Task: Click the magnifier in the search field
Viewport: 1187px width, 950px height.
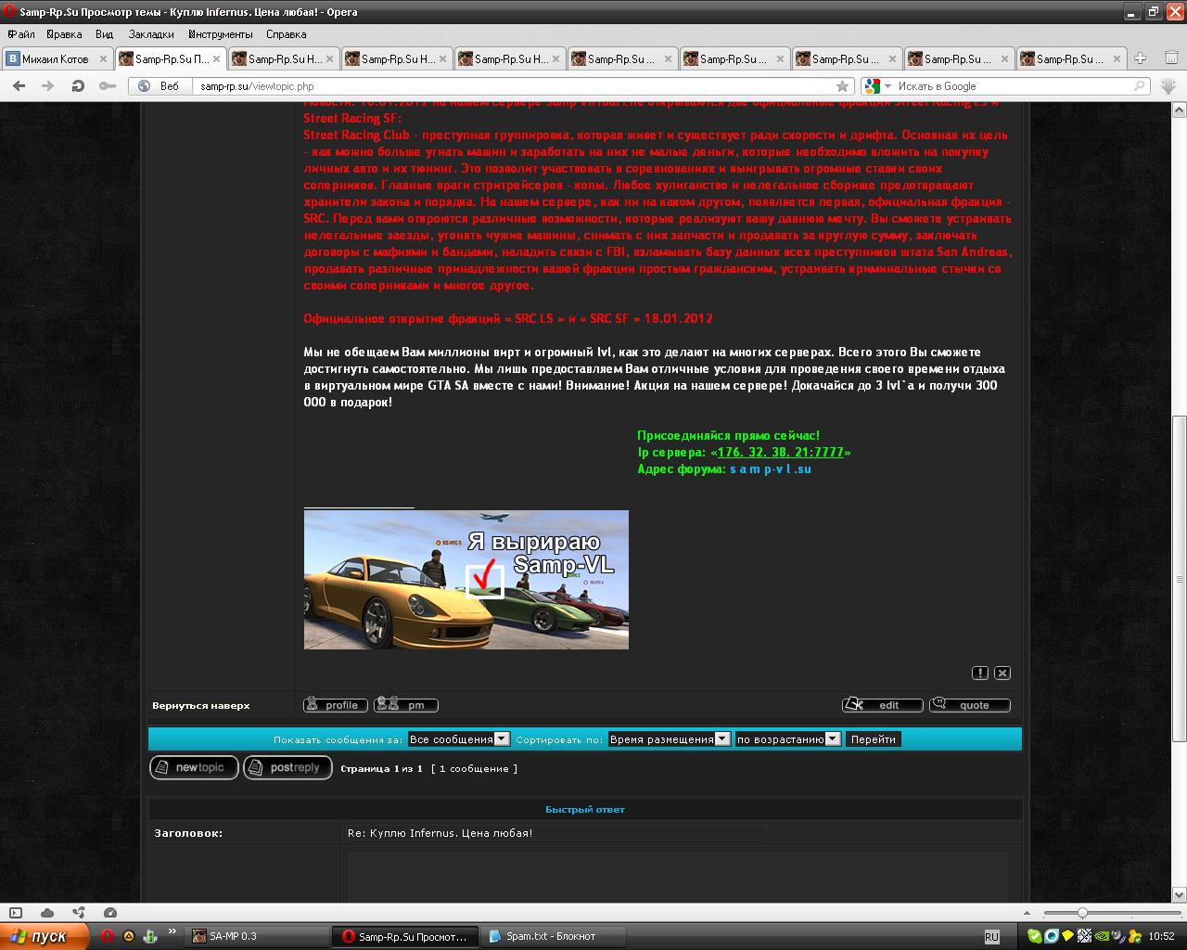Action: click(x=1140, y=86)
